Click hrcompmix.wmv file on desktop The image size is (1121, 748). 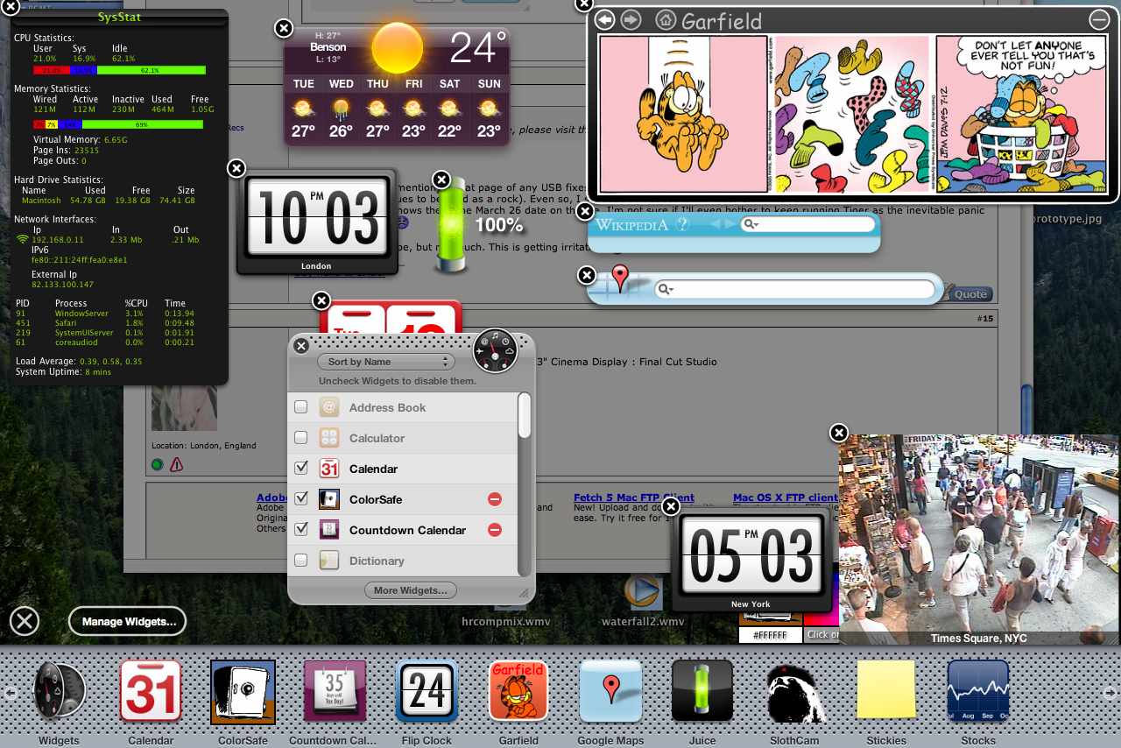point(505,621)
